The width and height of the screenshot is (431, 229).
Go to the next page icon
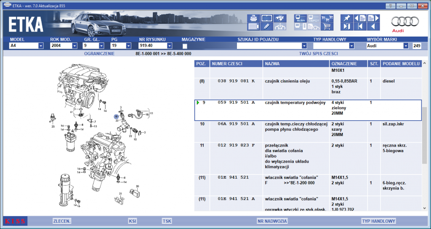coord(373,18)
